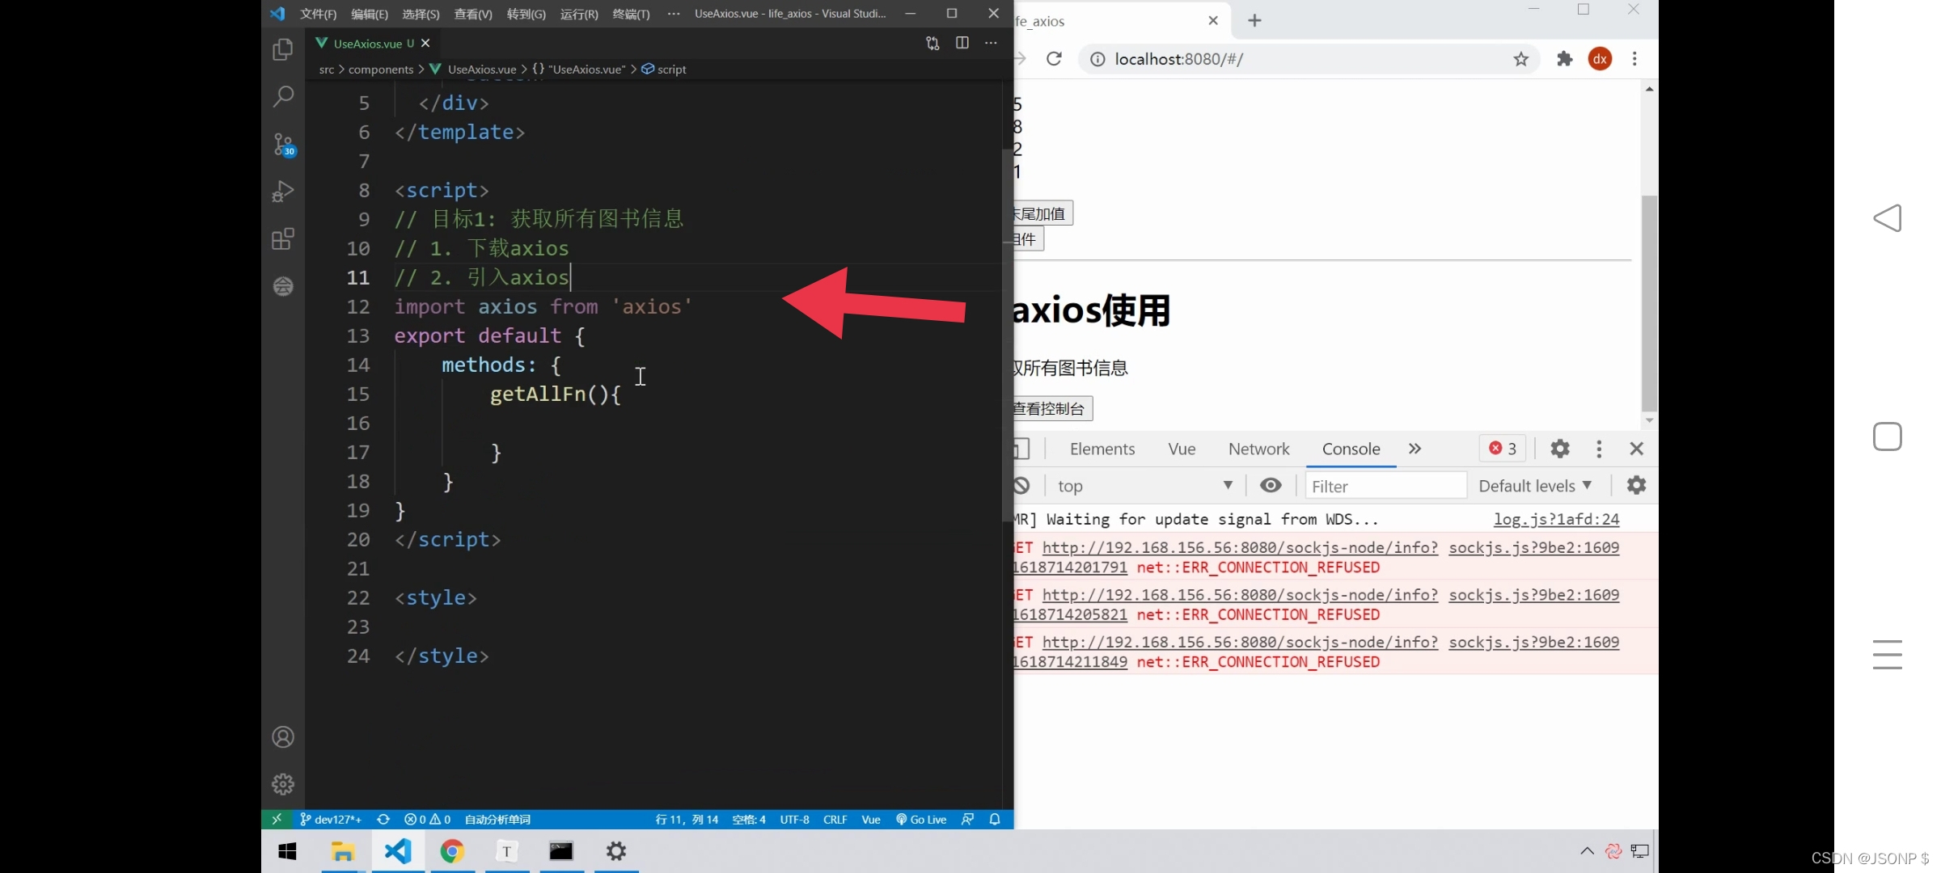This screenshot has width=1941, height=873.
Task: Open the Chrome three-dot menu
Action: 1634,58
